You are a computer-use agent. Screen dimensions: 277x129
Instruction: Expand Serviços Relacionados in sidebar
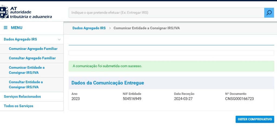pos(22,97)
